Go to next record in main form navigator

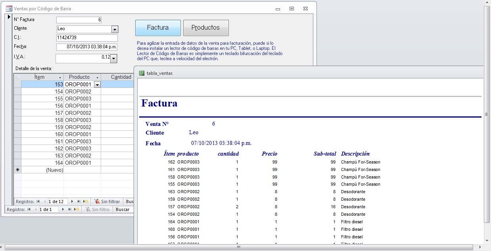63,209
